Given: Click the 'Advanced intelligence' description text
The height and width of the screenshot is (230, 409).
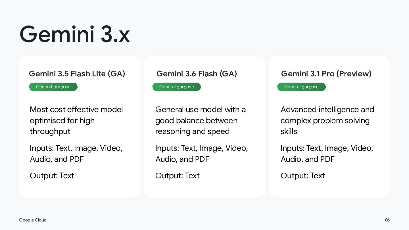Looking at the screenshot, I should point(327,120).
